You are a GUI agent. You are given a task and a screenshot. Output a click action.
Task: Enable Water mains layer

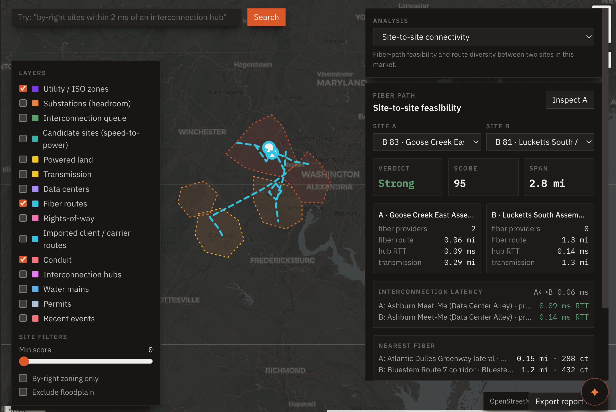23,289
